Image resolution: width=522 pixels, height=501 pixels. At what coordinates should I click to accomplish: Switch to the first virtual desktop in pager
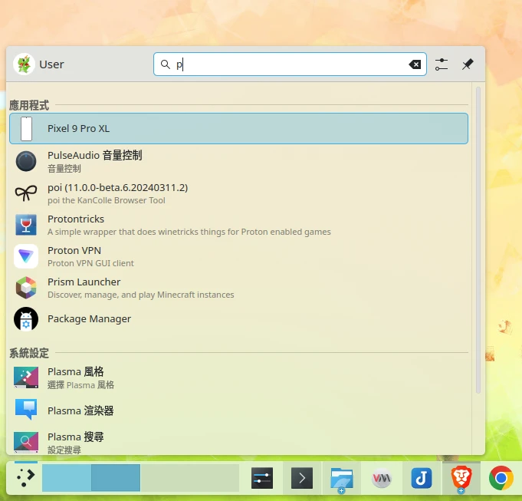click(67, 478)
